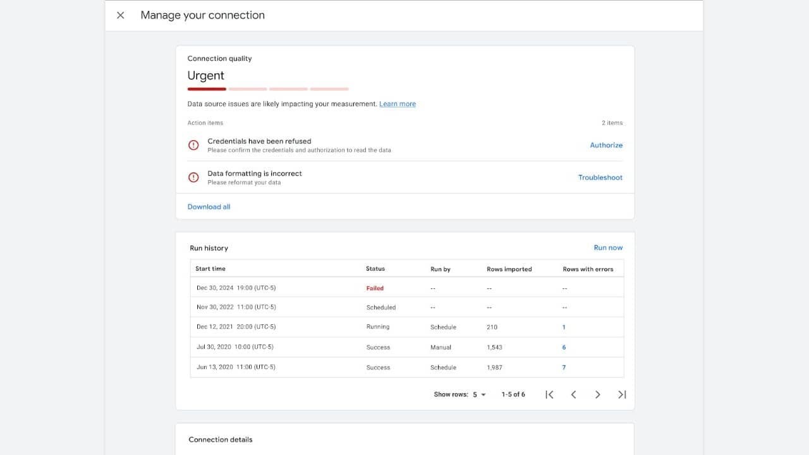The width and height of the screenshot is (809, 455).
Task: Open the Show rows dropdown
Action: click(478, 394)
